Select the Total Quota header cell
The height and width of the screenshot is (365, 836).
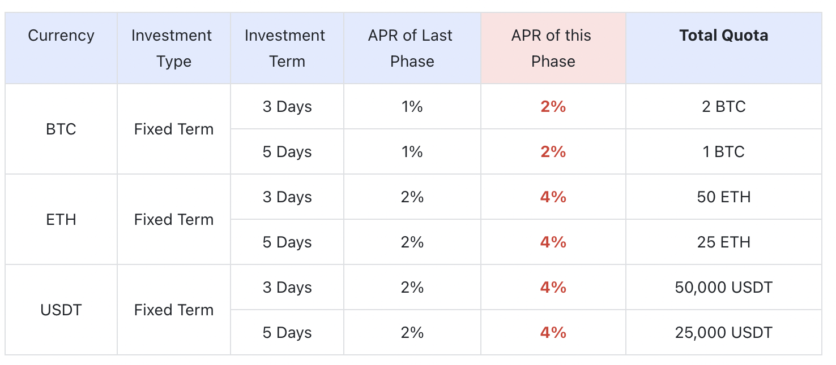(x=723, y=36)
